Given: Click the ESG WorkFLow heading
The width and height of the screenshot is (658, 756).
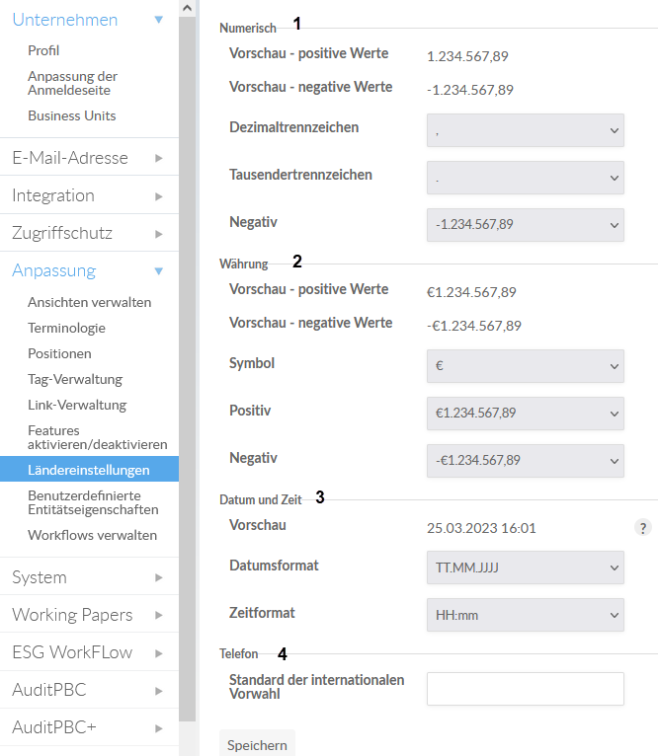Looking at the screenshot, I should point(72,652).
